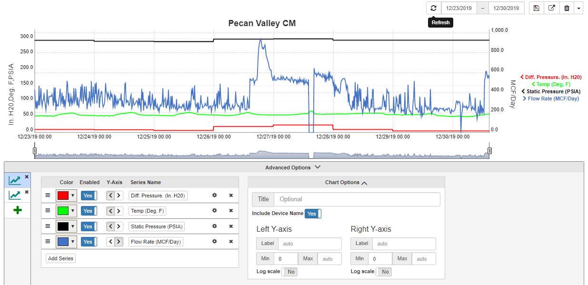Click the trash delete chart icon
The height and width of the screenshot is (285, 588).
coord(567,8)
